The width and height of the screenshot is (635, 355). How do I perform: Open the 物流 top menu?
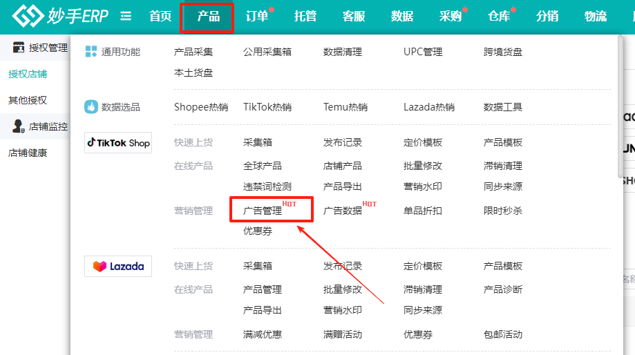point(596,16)
